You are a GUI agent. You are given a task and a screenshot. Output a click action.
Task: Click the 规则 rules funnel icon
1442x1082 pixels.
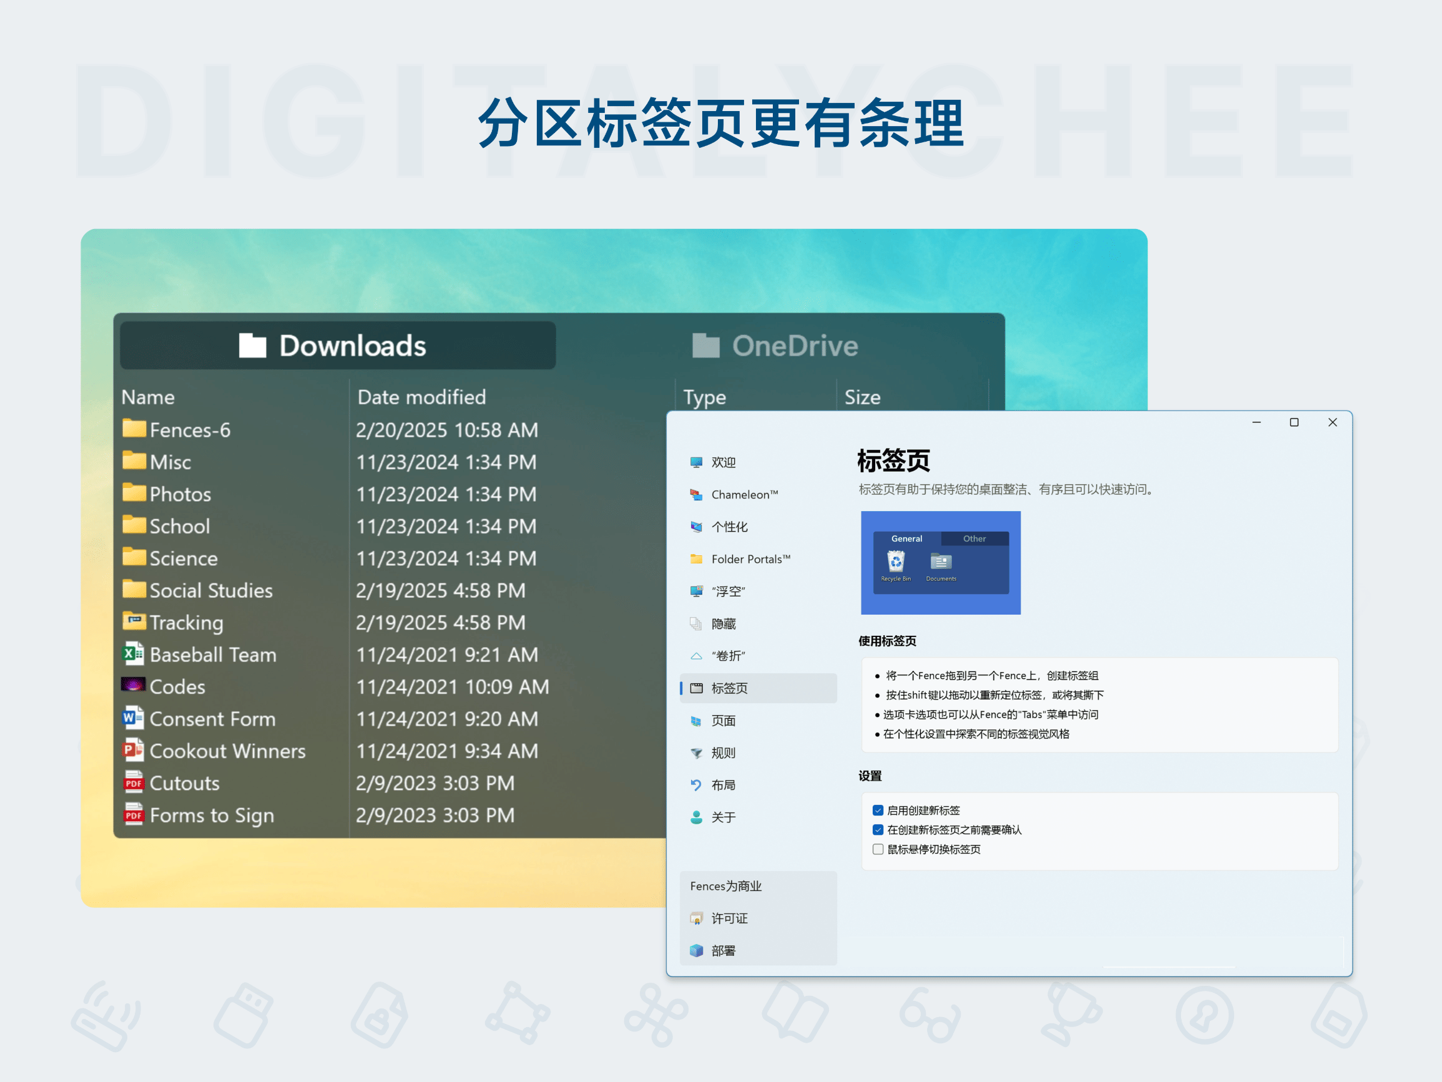click(696, 753)
